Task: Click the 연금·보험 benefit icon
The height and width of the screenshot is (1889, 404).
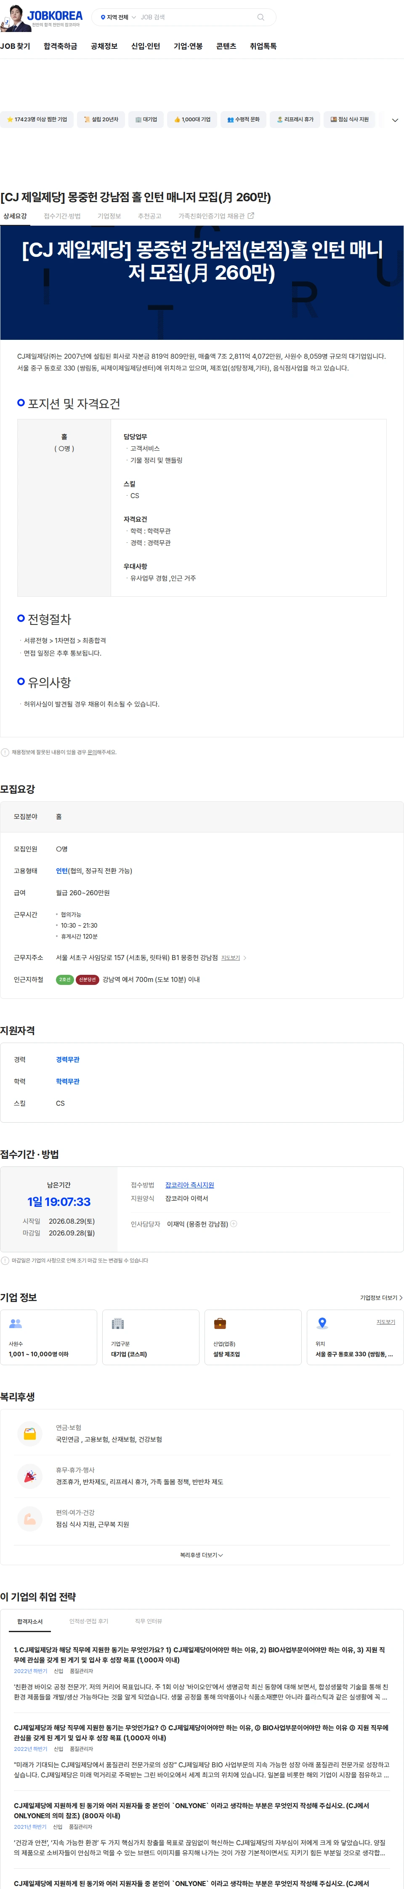Action: (x=30, y=1434)
